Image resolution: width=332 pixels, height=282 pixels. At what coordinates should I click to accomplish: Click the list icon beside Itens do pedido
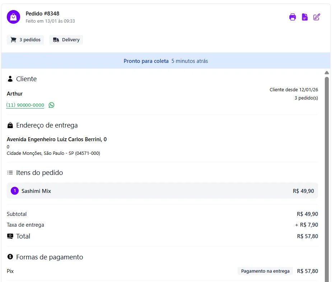pyautogui.click(x=10, y=172)
